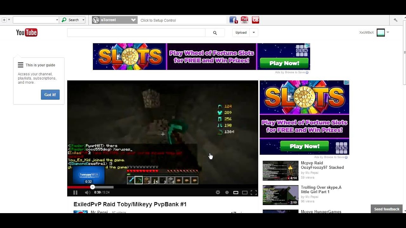The height and width of the screenshot is (228, 406).
Task: Open the browser wrench settings icon
Action: click(396, 20)
